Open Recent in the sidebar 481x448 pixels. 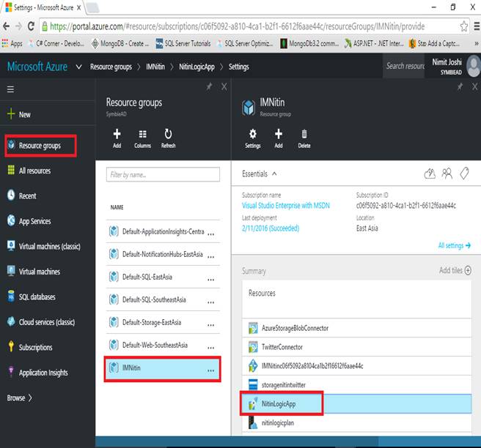pos(21,195)
